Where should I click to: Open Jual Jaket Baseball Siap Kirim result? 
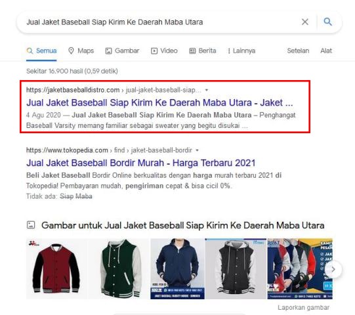tap(159, 102)
